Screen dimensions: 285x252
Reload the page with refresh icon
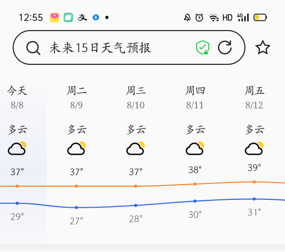(x=225, y=47)
